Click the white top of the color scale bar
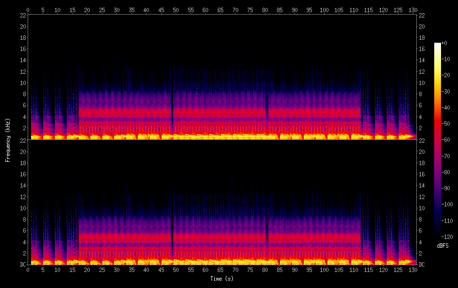458x288 pixels. 438,45
